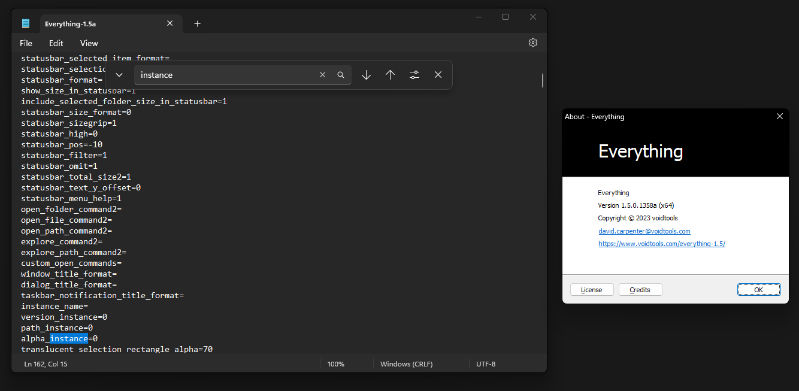Click the line 'custom_open_commands='
Screen dimensions: 799x391
[x=71, y=263]
